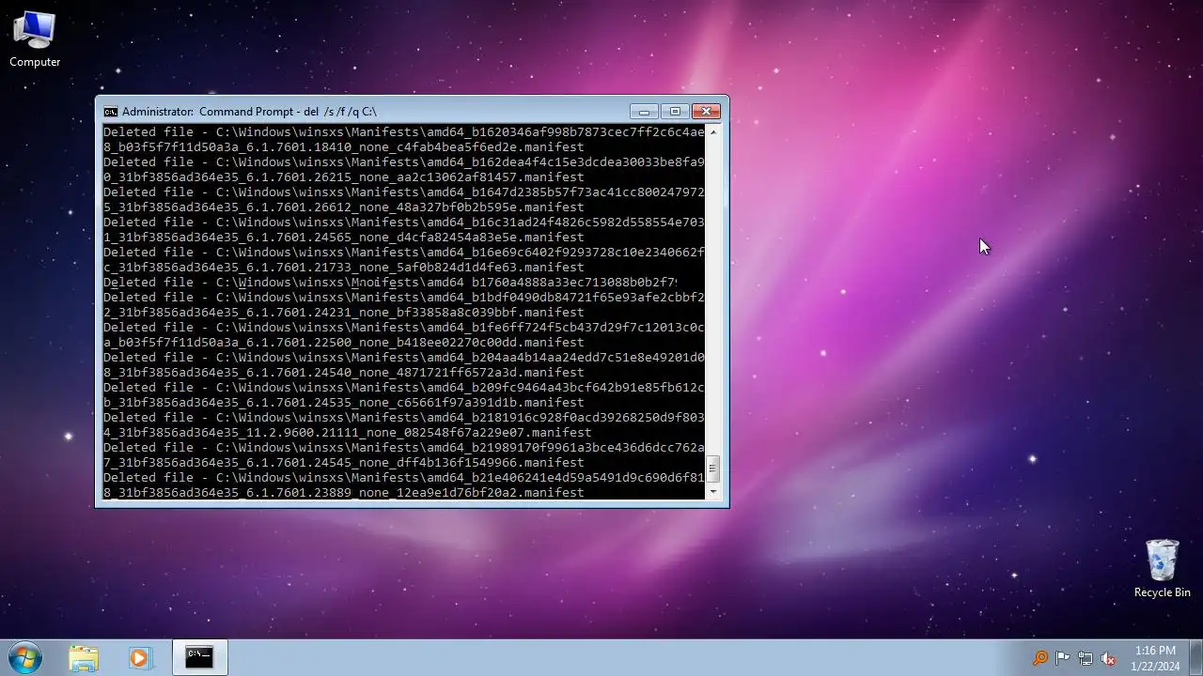Click the line ending 4871721ff6572a3d.manifest

coord(344,373)
